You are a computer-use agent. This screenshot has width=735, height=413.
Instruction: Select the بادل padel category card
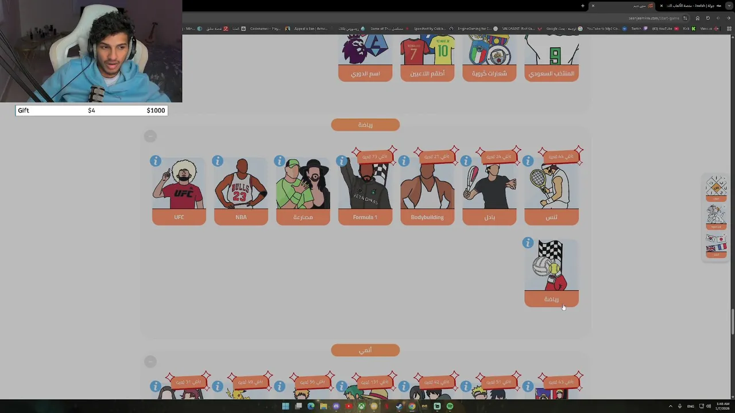tap(489, 191)
